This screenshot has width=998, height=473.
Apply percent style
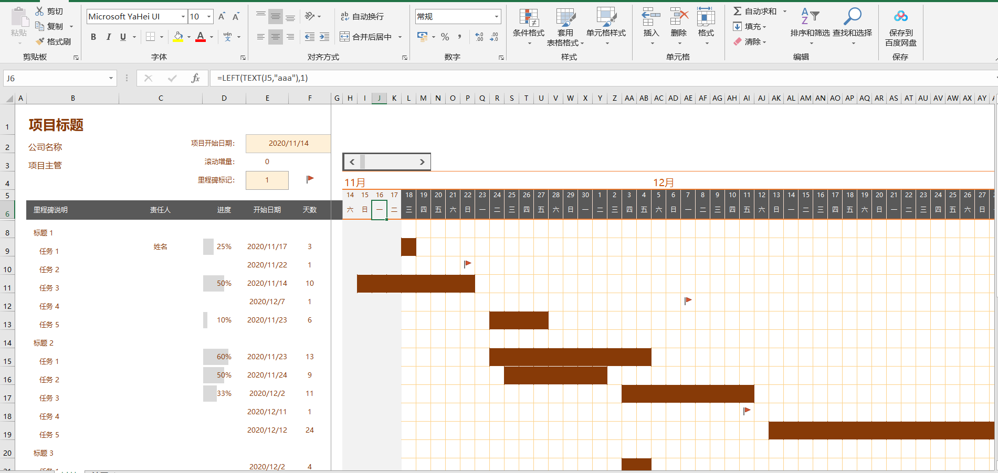coord(445,37)
